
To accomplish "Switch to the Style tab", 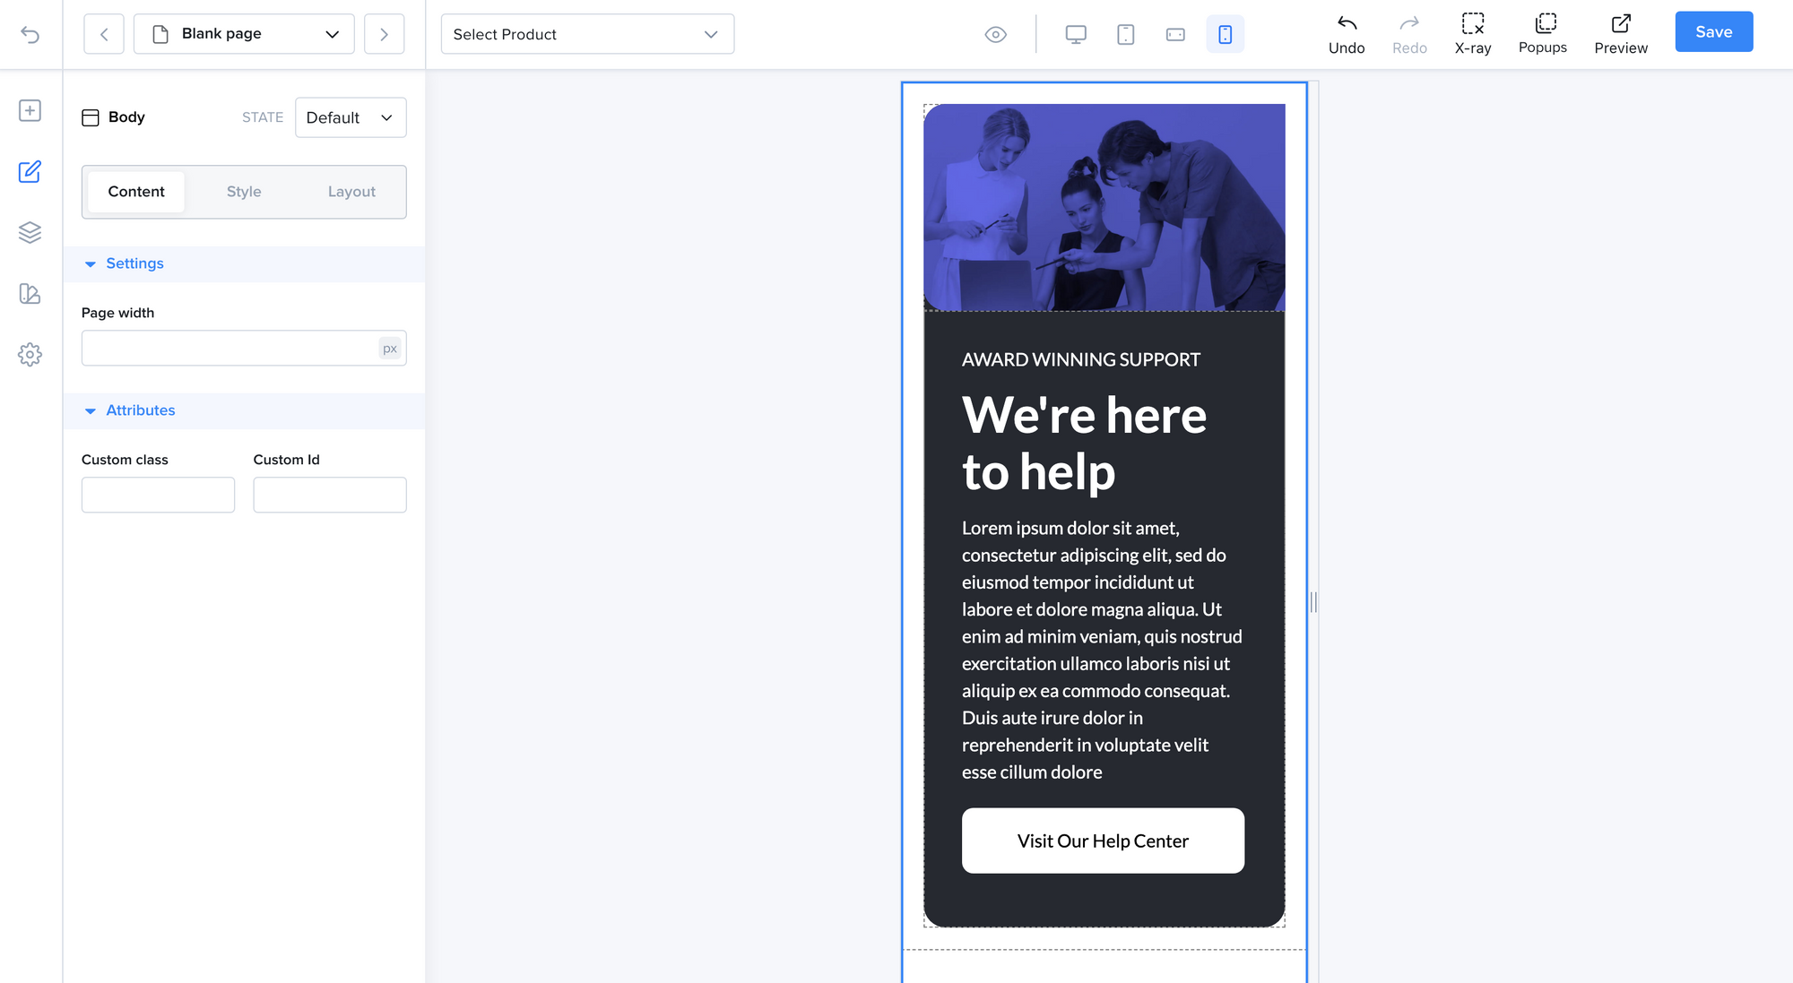I will pyautogui.click(x=244, y=192).
